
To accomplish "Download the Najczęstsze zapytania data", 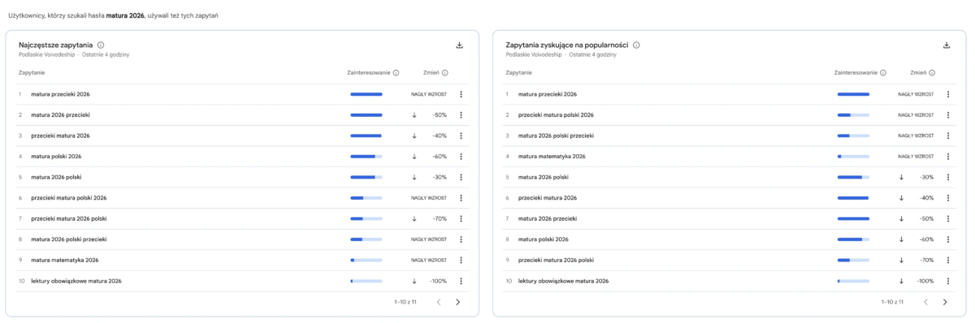I will [x=459, y=45].
